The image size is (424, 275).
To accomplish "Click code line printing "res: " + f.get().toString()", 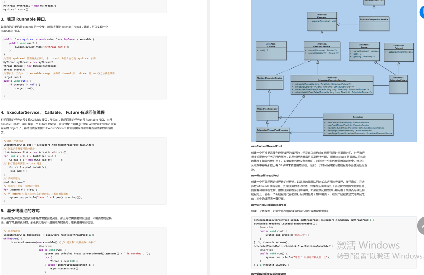I will tap(46, 197).
